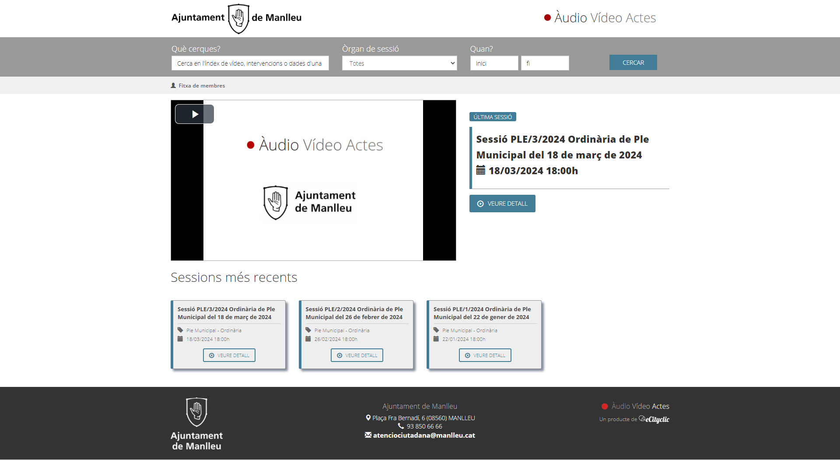Click the video preview area with Ajuntament logo
Viewport: 840px width, 460px height.
313,180
